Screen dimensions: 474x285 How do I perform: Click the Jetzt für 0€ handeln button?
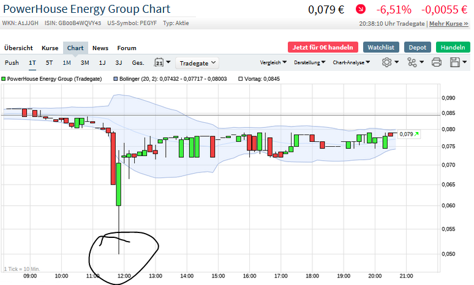point(323,48)
